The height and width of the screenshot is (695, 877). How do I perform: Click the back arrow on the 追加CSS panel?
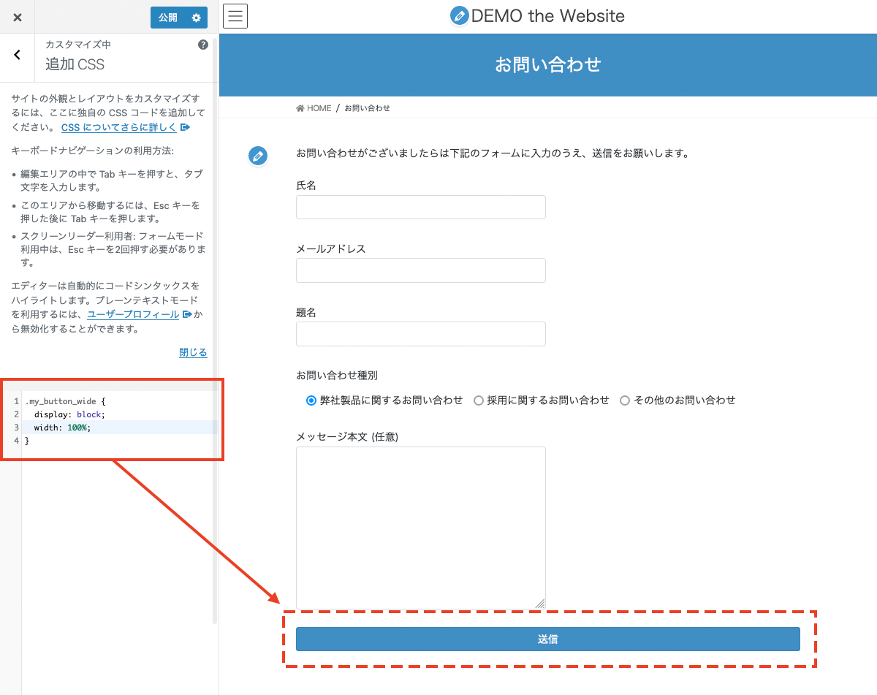coord(16,54)
